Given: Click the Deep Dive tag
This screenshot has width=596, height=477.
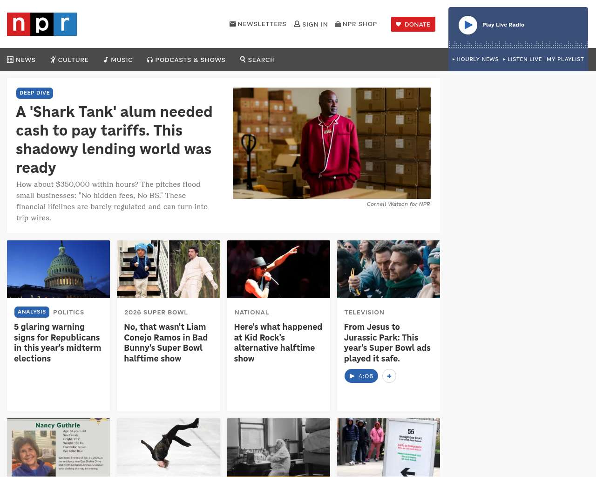Looking at the screenshot, I should 34,93.
